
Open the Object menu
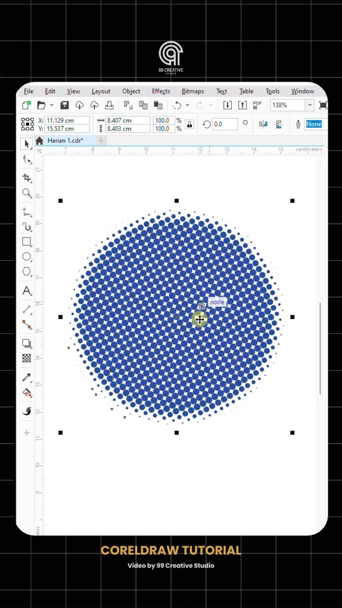131,91
